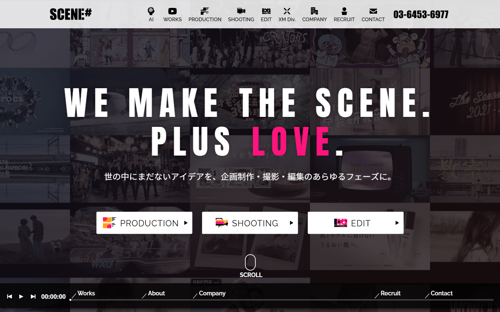Click the WORKS play-button icon
500x312 pixels.
pos(172,12)
